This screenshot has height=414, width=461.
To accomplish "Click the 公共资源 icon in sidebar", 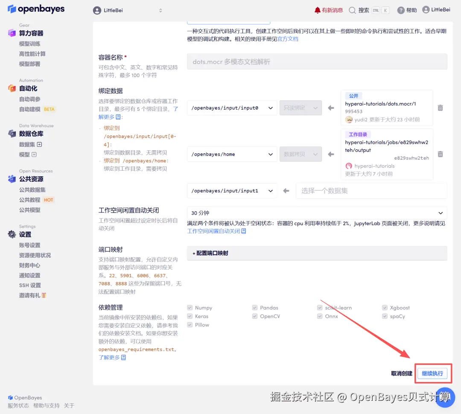I will coord(12,179).
